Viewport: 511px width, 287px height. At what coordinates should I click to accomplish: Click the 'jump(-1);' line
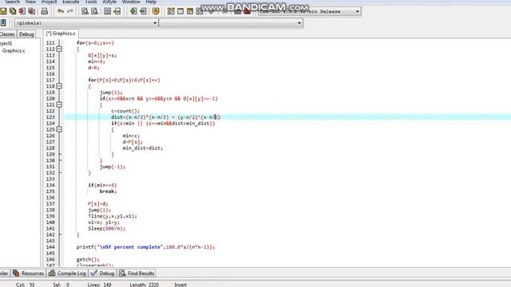113,167
